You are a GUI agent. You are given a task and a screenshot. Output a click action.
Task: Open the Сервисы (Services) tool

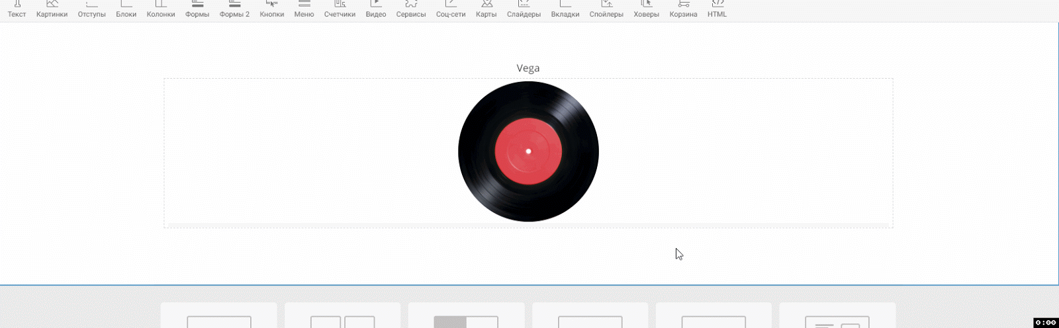pyautogui.click(x=411, y=9)
